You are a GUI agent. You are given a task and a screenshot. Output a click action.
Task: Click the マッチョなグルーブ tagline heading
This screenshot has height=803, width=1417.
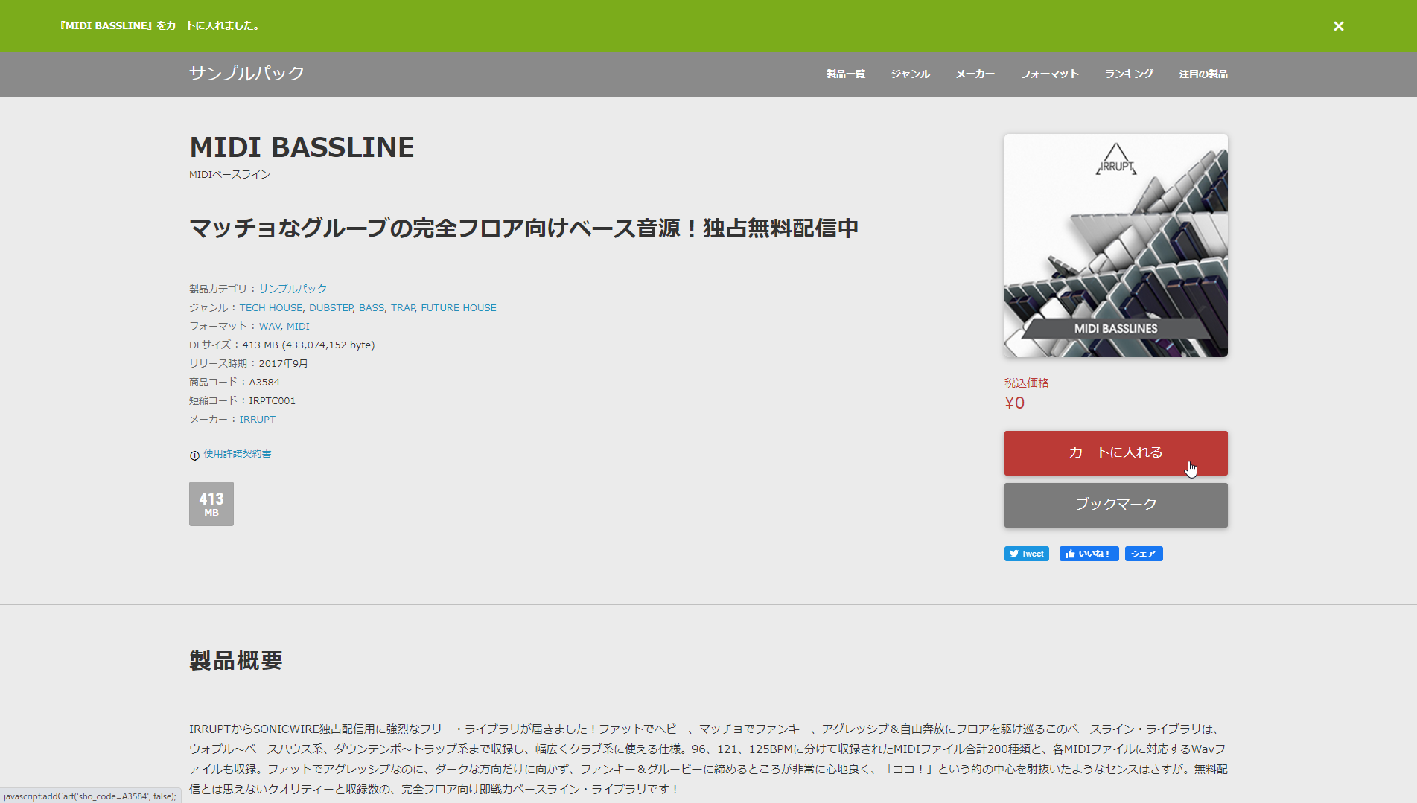[x=523, y=228]
